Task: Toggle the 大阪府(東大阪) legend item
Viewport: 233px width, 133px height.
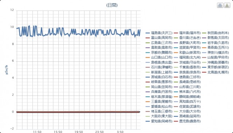Action: click(159, 116)
